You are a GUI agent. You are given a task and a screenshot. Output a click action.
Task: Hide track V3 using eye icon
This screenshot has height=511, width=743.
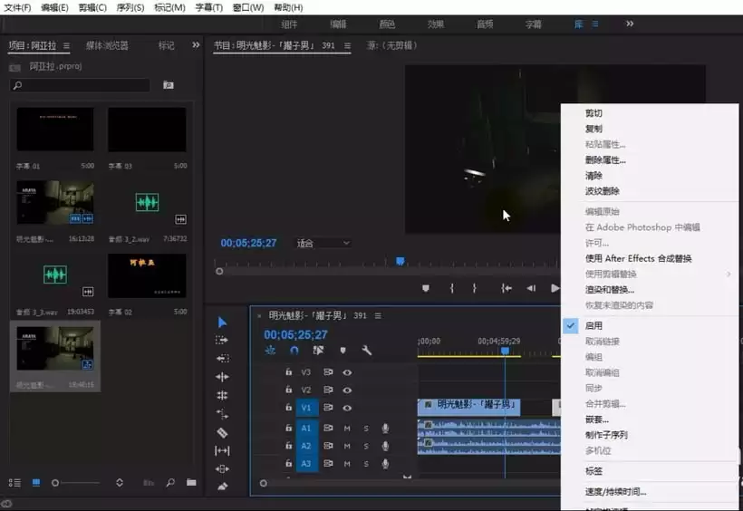(347, 372)
